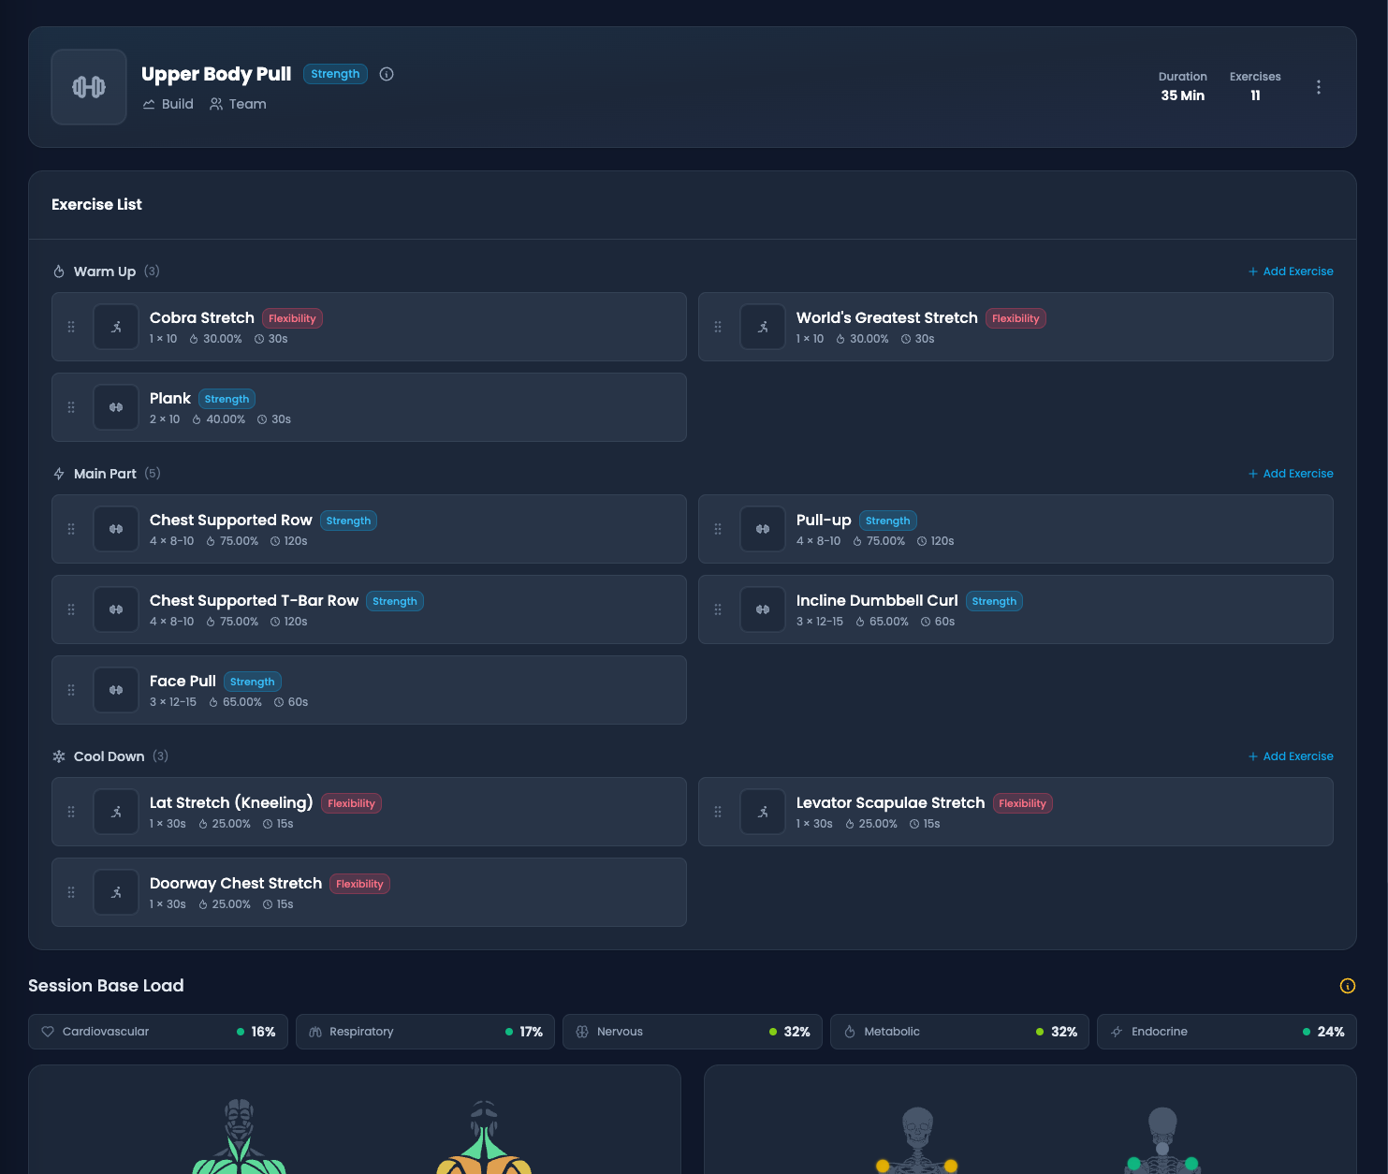Click Add Exercise in the Cool Down section
This screenshot has height=1174, width=1388.
(x=1291, y=756)
